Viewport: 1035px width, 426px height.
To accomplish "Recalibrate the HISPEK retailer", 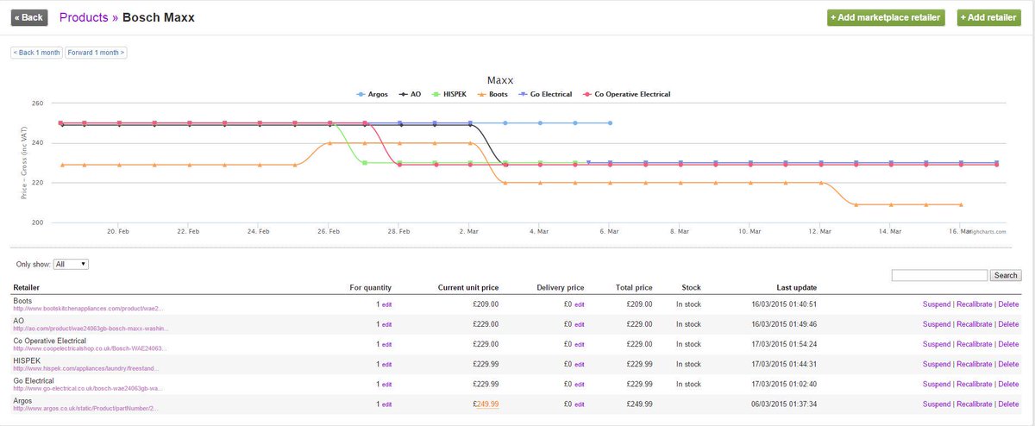I will 974,364.
